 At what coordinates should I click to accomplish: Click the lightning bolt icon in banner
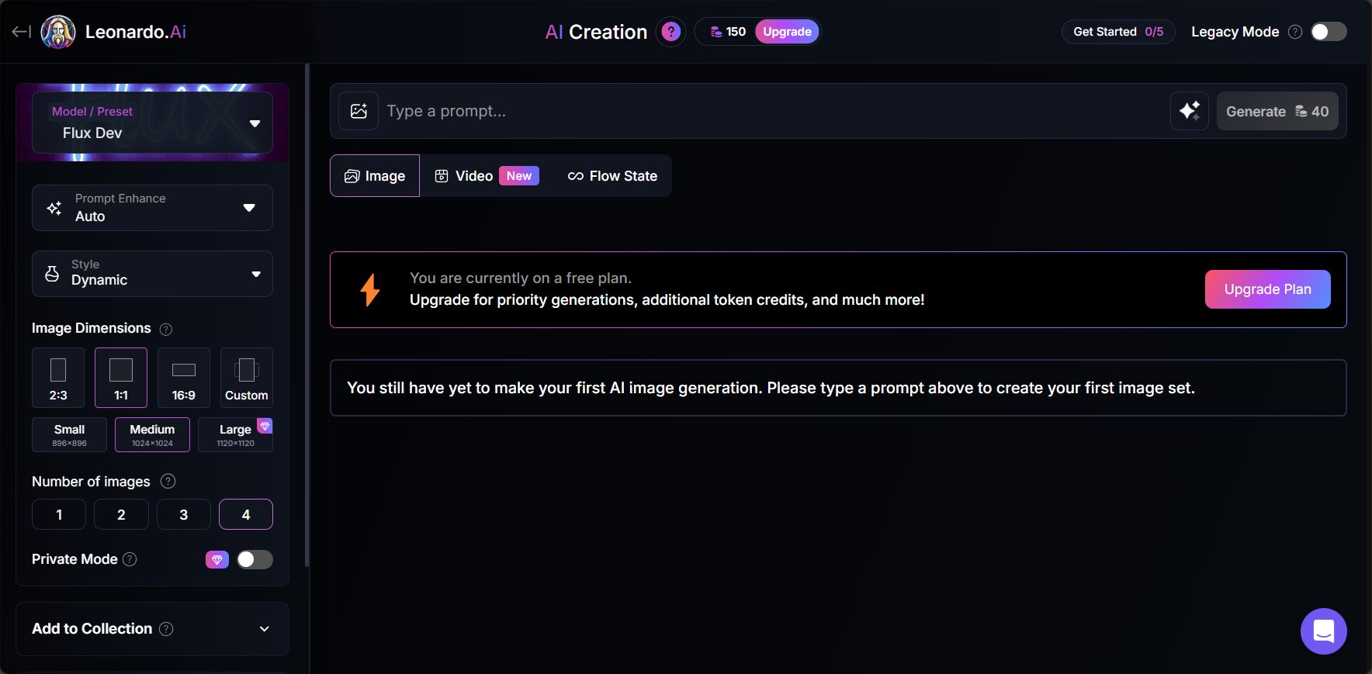[x=370, y=290]
